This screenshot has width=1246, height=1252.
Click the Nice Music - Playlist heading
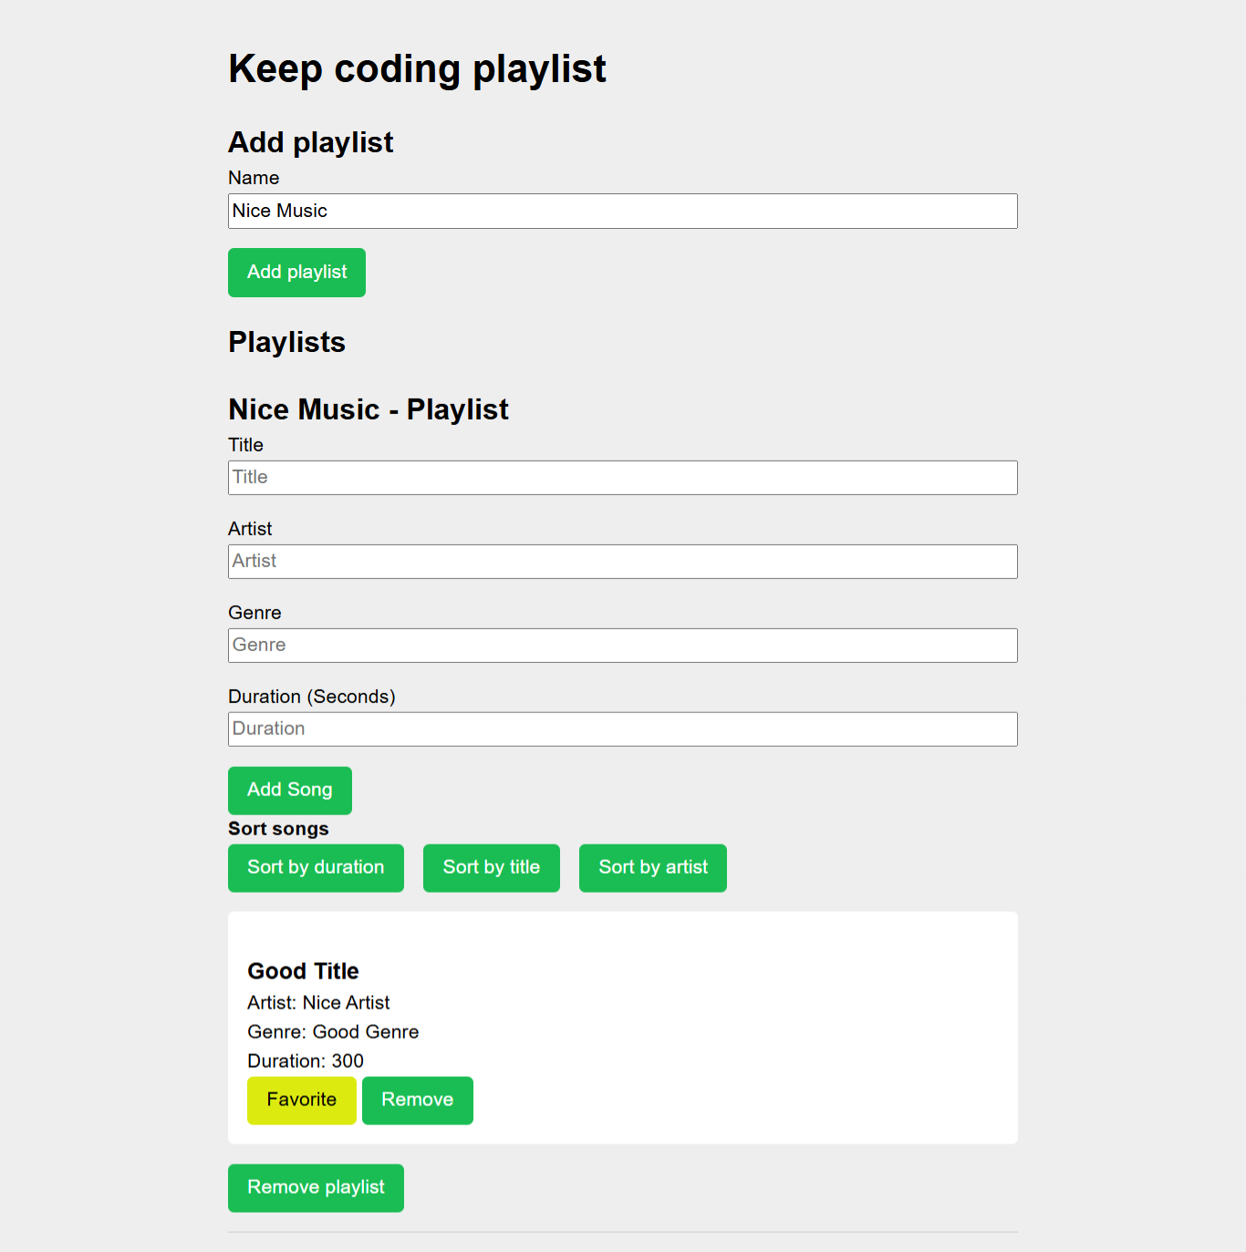tap(368, 409)
